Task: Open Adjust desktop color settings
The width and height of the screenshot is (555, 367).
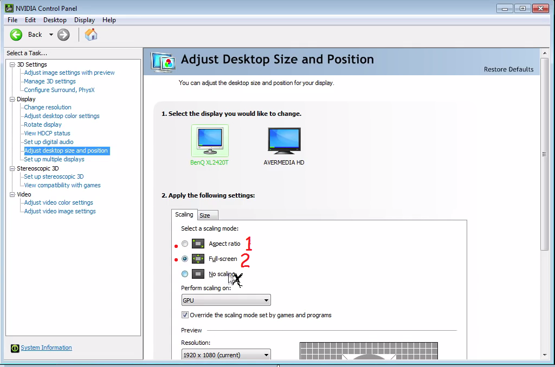Action: pos(62,116)
